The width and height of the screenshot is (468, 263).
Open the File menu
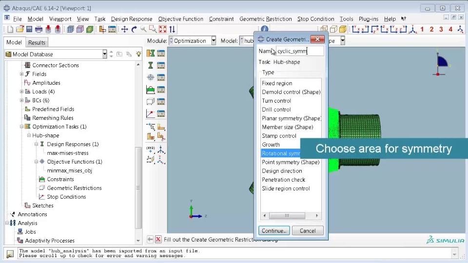tap(18, 19)
